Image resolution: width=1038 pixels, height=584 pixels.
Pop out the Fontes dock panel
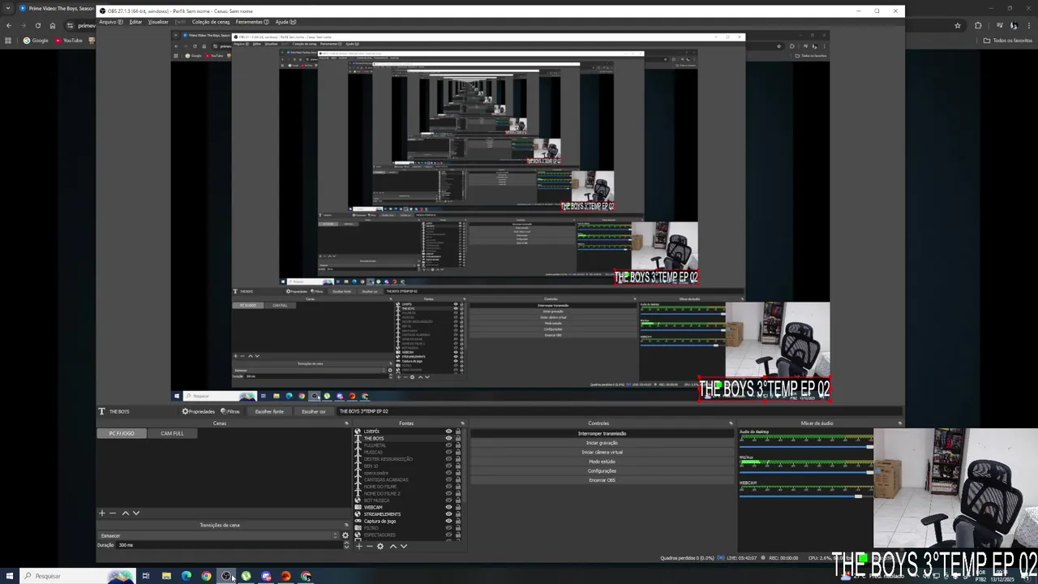[x=463, y=423]
